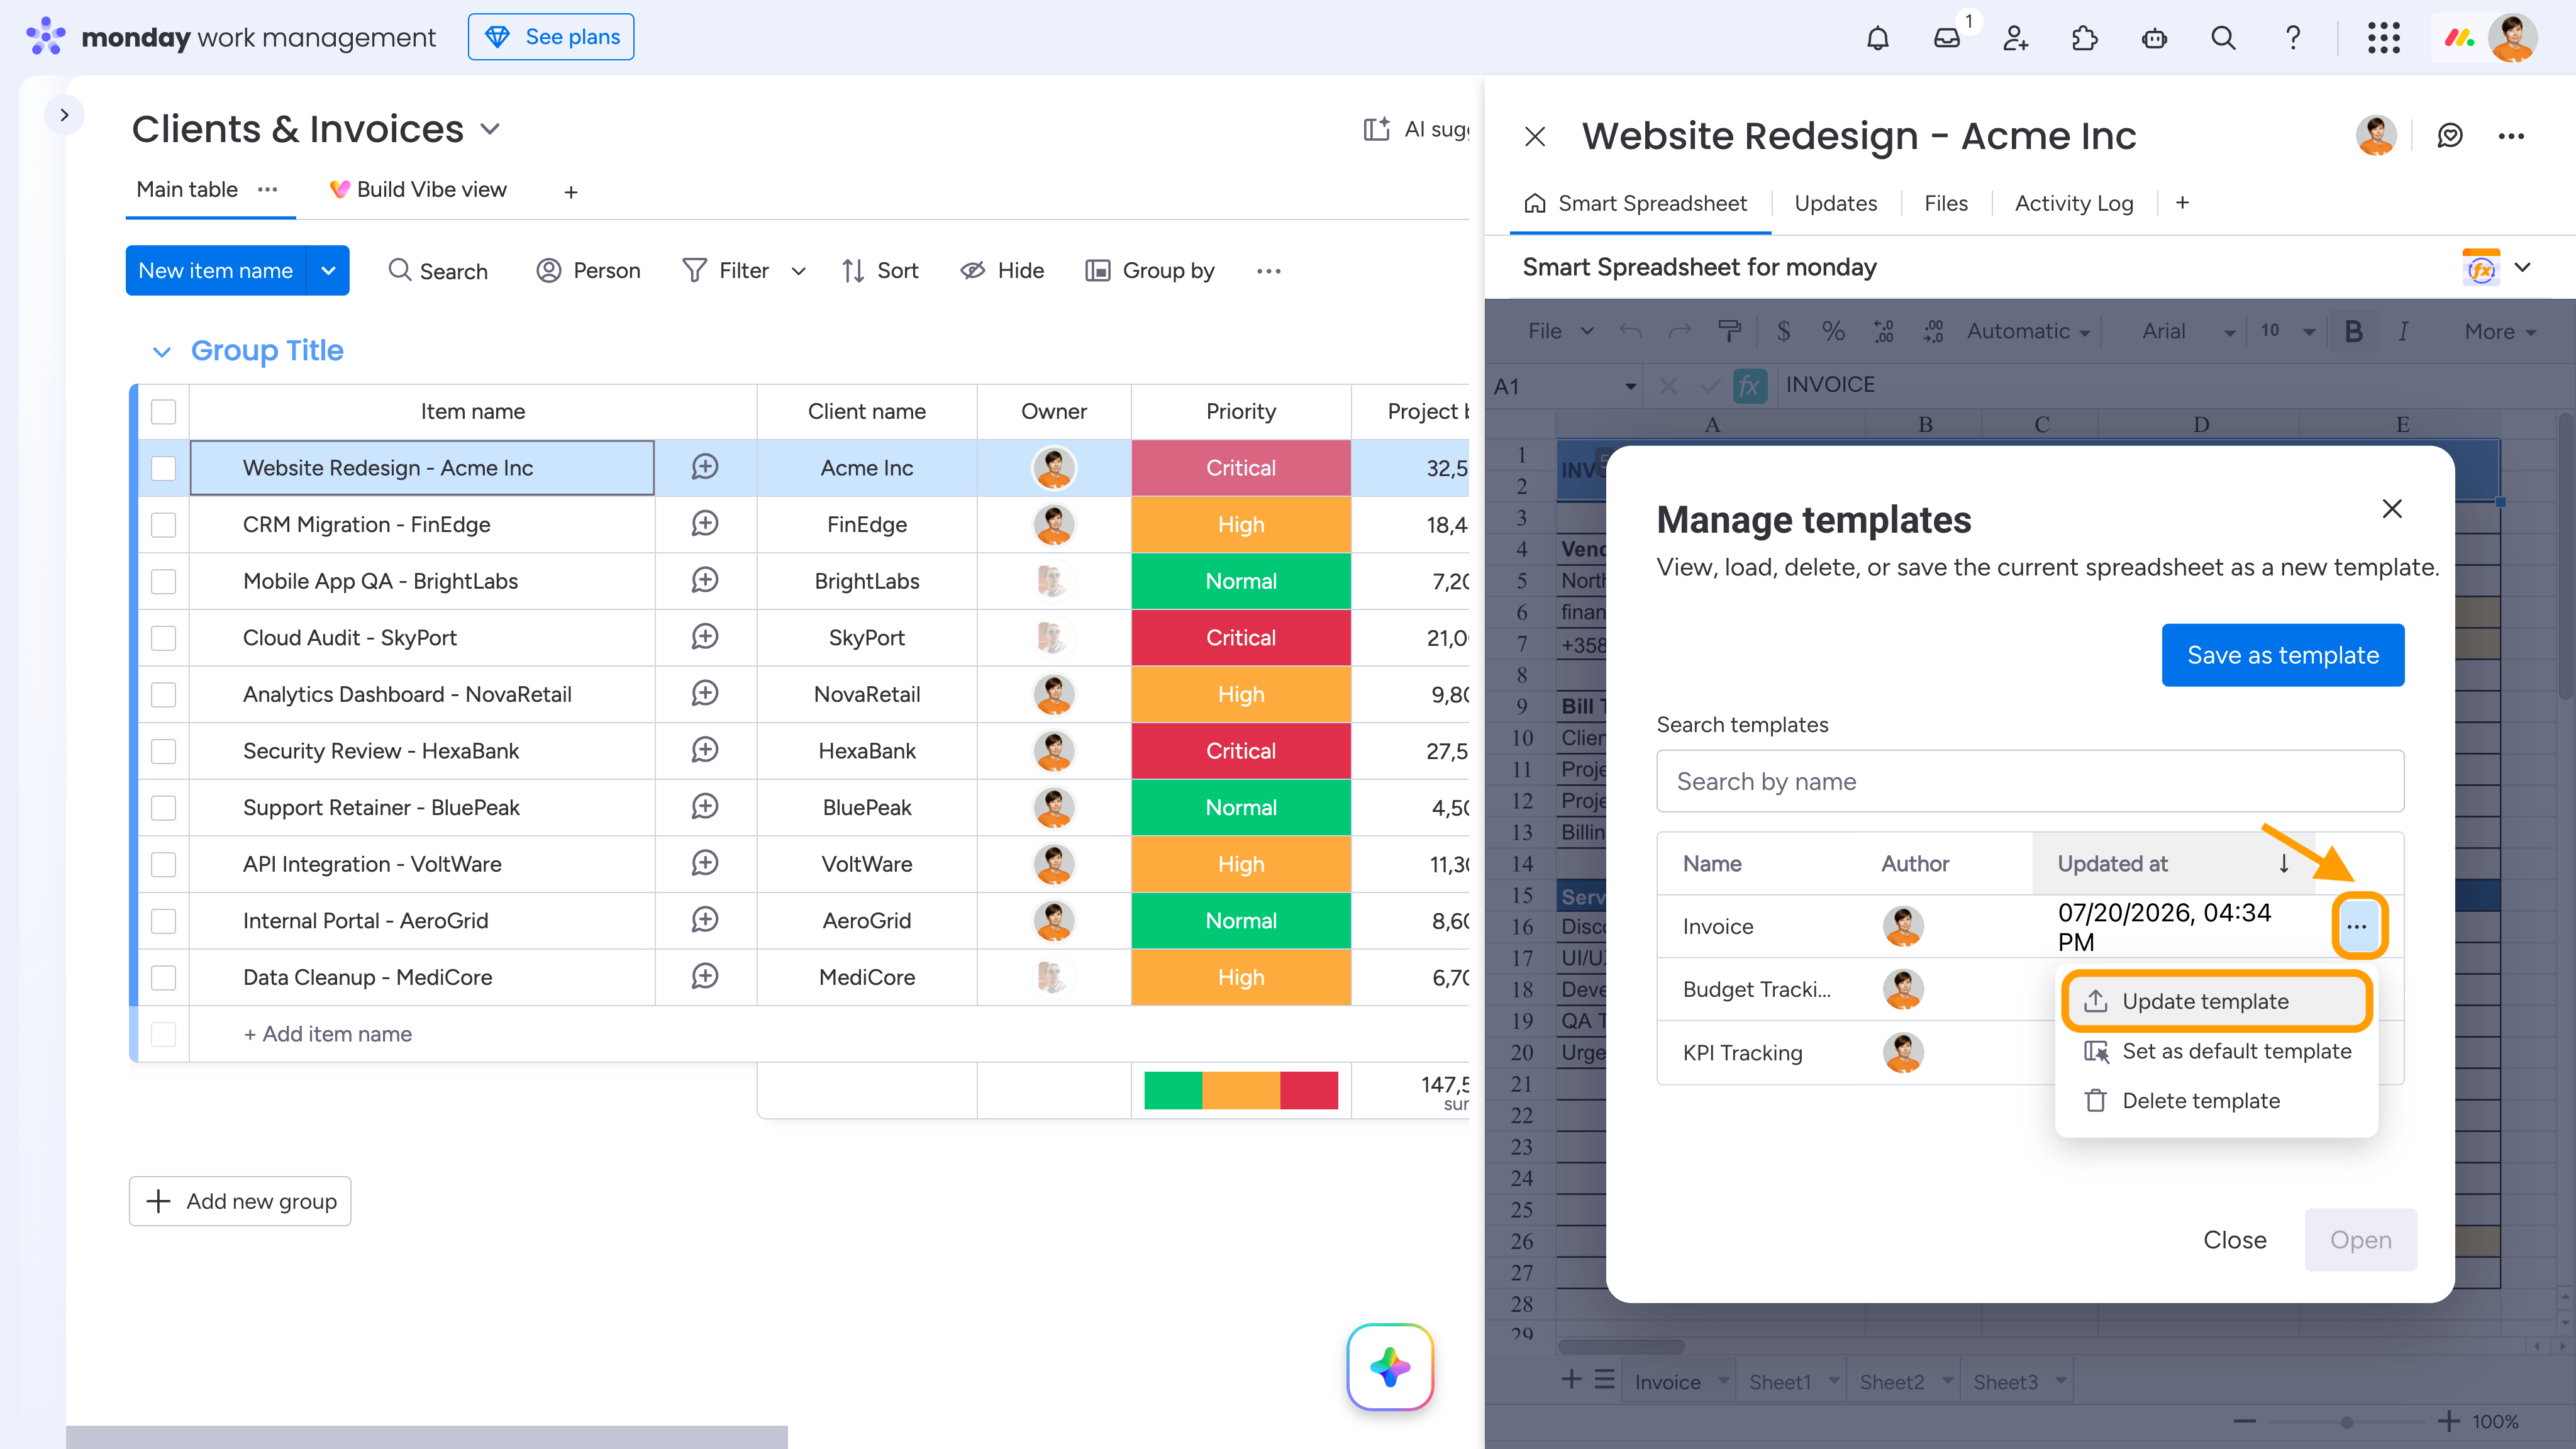The height and width of the screenshot is (1449, 2576).
Task: Click the Smart Spreadsheet fx app icon
Action: point(2481,267)
